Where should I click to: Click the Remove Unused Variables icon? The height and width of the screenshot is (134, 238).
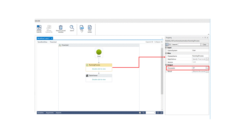[x=61, y=28]
